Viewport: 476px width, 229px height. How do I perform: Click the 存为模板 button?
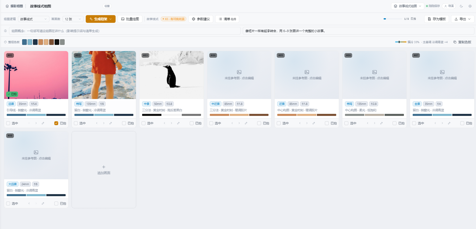tap(437, 19)
